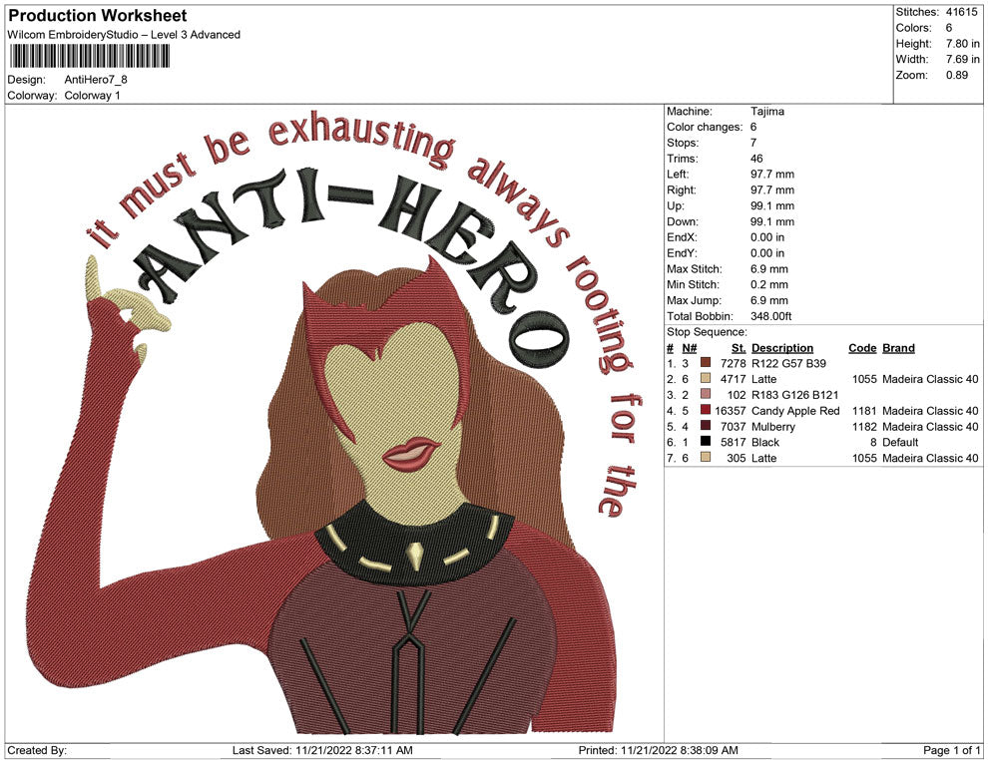Click 'Wilcom EmbroideryStudio – Level 3 Advanced' text
Viewport: 988px width, 760px height.
124,35
